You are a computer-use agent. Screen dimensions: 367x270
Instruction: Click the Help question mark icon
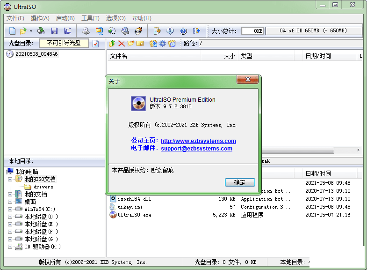(x=183, y=31)
